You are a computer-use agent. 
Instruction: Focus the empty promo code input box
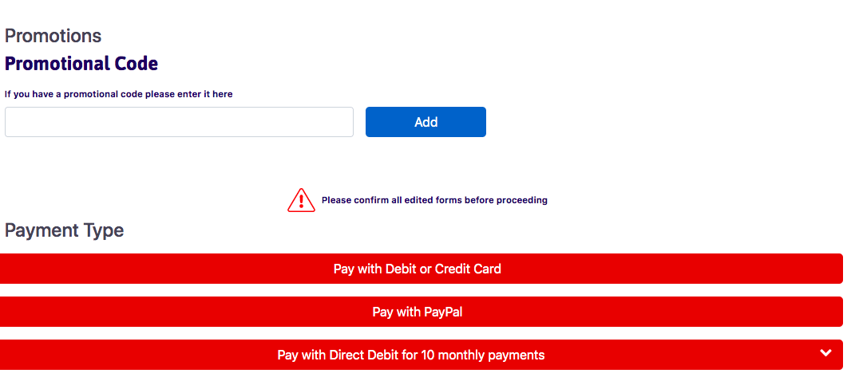179,122
